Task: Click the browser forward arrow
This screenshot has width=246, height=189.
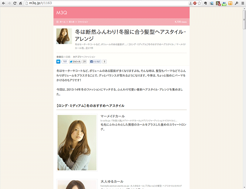Action: (x=9, y=3)
